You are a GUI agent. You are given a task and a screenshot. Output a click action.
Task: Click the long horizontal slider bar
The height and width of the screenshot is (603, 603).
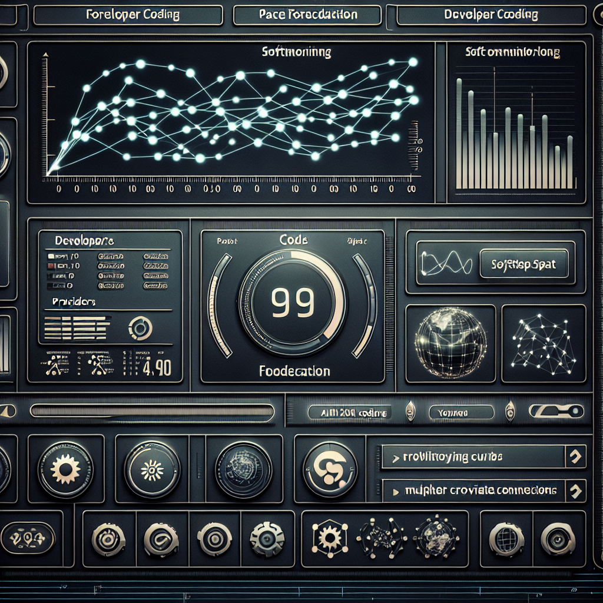tap(152, 411)
